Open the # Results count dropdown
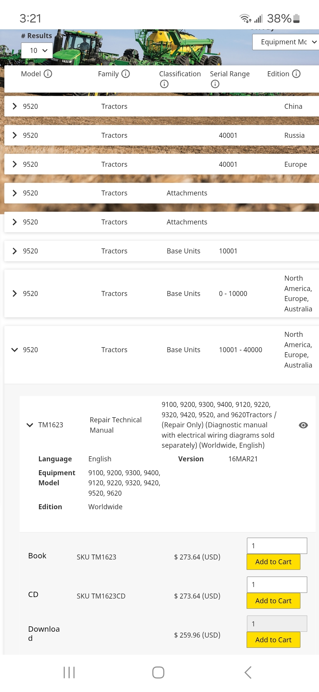Image resolution: width=319 pixels, height=692 pixels. pos(37,51)
